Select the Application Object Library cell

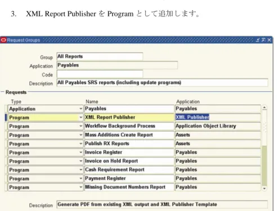click(218, 126)
